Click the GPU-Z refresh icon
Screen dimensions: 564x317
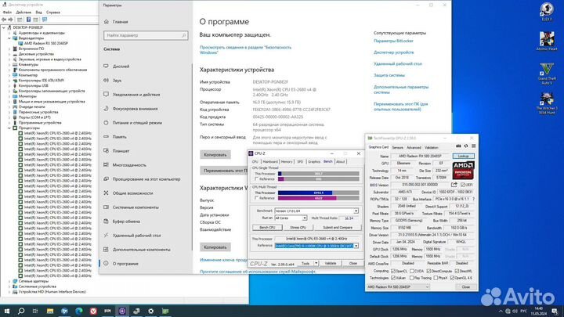pos(466,146)
